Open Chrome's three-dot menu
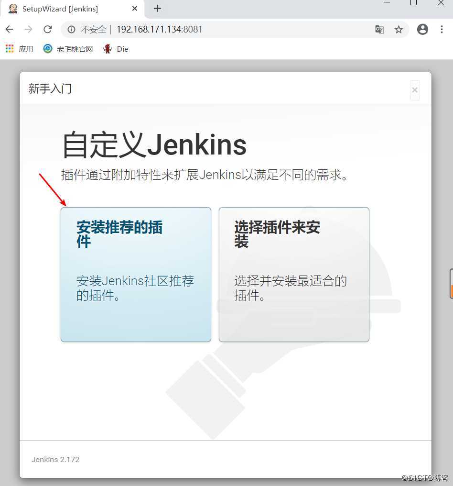This screenshot has width=453, height=486. click(442, 30)
